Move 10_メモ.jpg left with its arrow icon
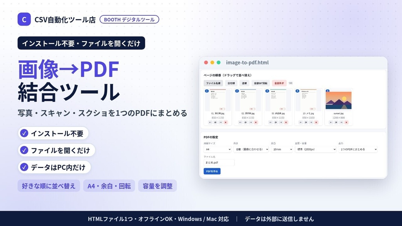402x226 pixels. pyautogui.click(x=301, y=122)
